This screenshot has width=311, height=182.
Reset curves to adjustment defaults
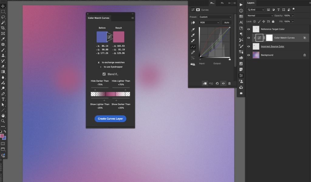pos(217,83)
